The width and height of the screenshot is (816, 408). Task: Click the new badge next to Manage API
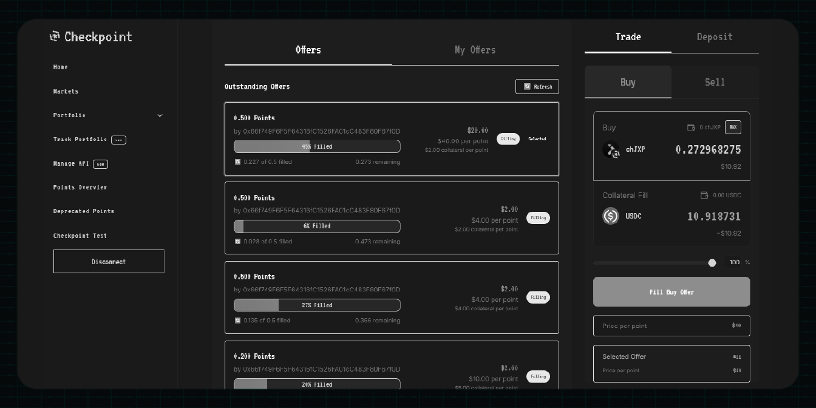(100, 164)
